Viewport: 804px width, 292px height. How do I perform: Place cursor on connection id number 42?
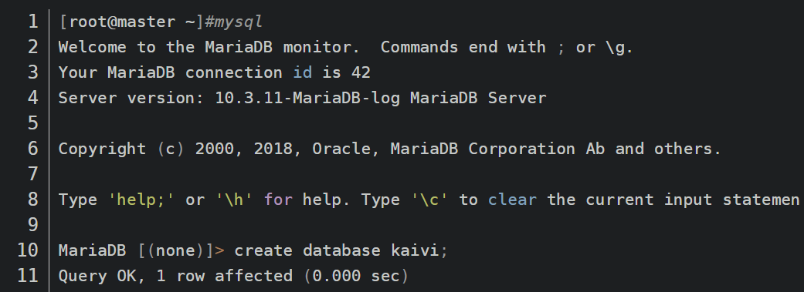(x=361, y=72)
